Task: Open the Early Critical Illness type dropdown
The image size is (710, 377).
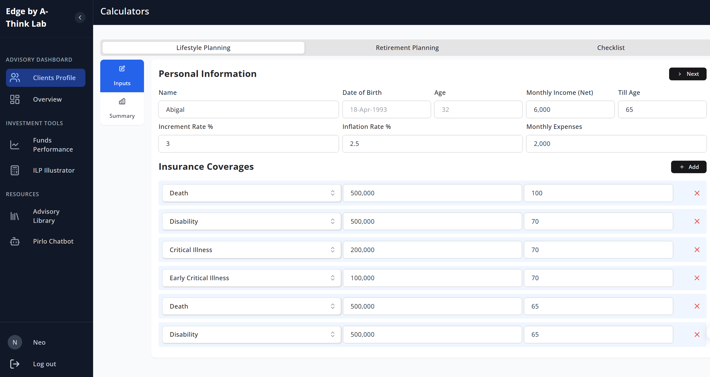Action: tap(251, 278)
